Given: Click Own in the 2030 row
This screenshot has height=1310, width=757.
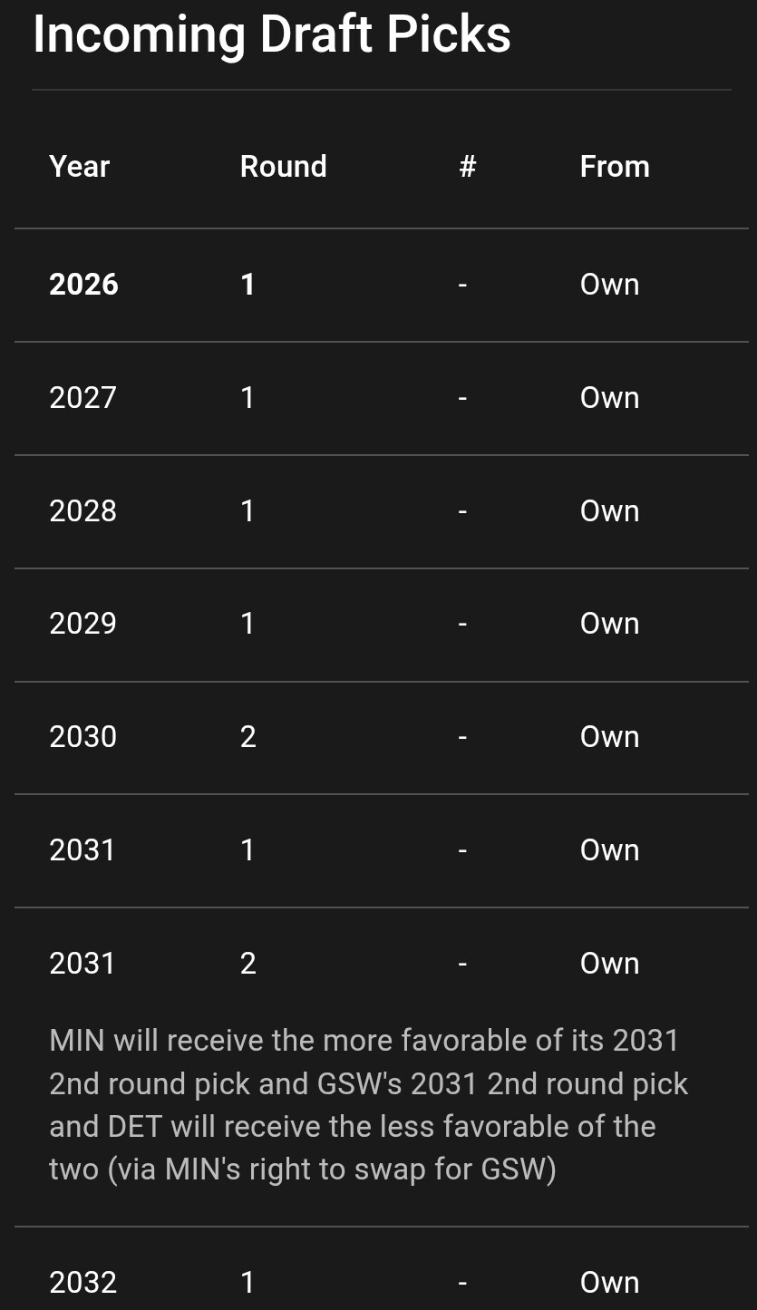Looking at the screenshot, I should 609,737.
